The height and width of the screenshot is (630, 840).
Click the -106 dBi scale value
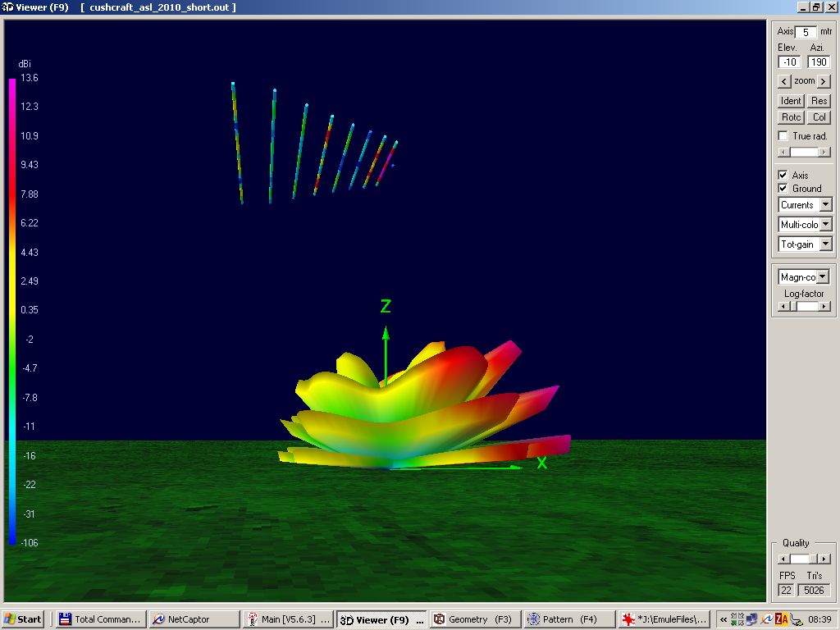(29, 543)
